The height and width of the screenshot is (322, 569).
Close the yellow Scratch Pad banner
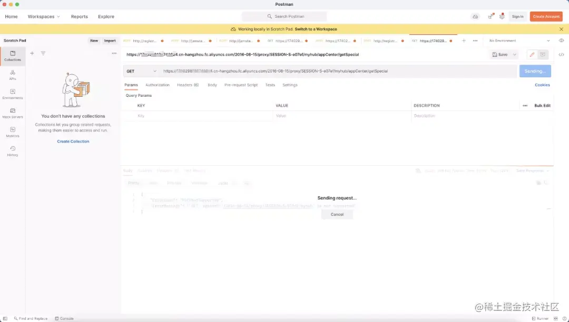(x=562, y=29)
